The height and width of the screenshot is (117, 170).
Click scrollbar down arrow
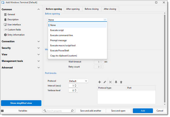click(x=165, y=104)
